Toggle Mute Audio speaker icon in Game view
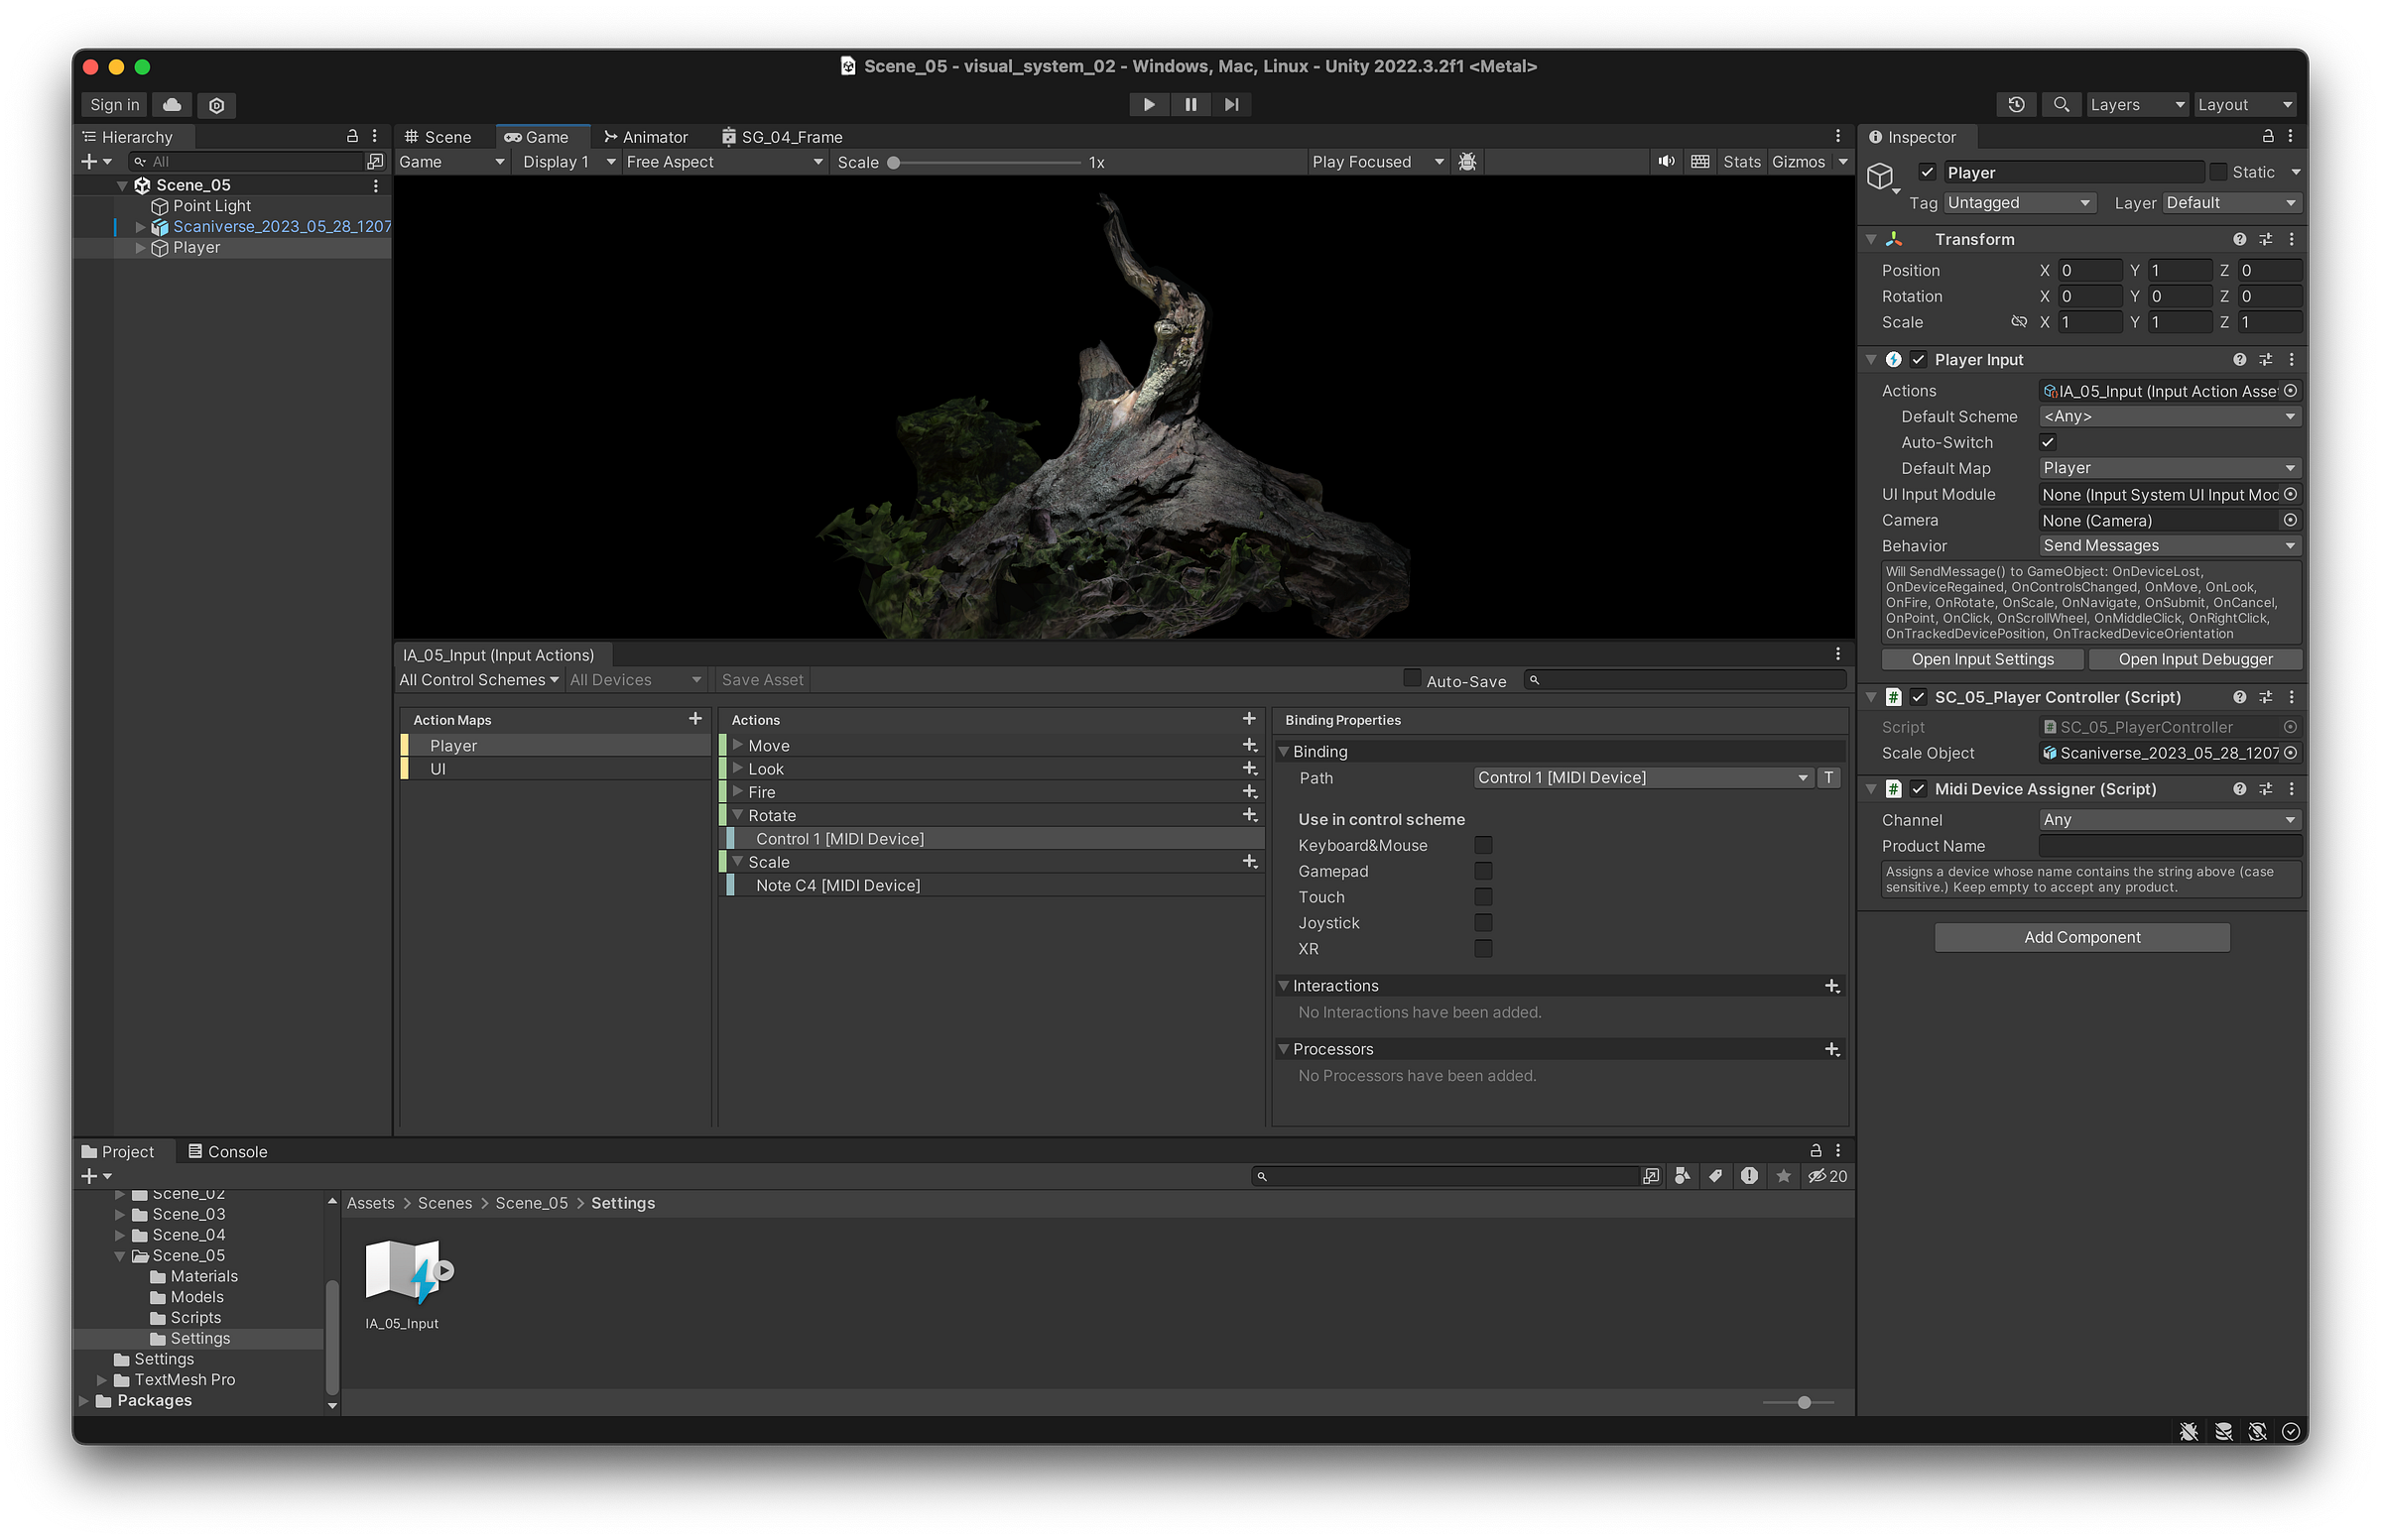Screen dimensions: 2381x1540 point(1666,161)
